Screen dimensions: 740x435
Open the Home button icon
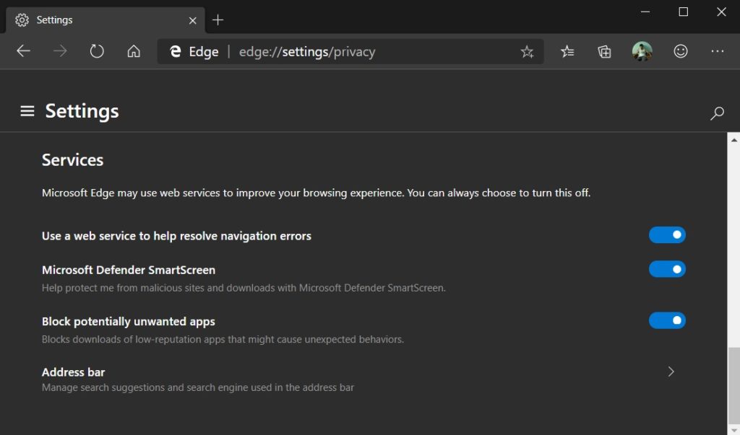point(133,51)
